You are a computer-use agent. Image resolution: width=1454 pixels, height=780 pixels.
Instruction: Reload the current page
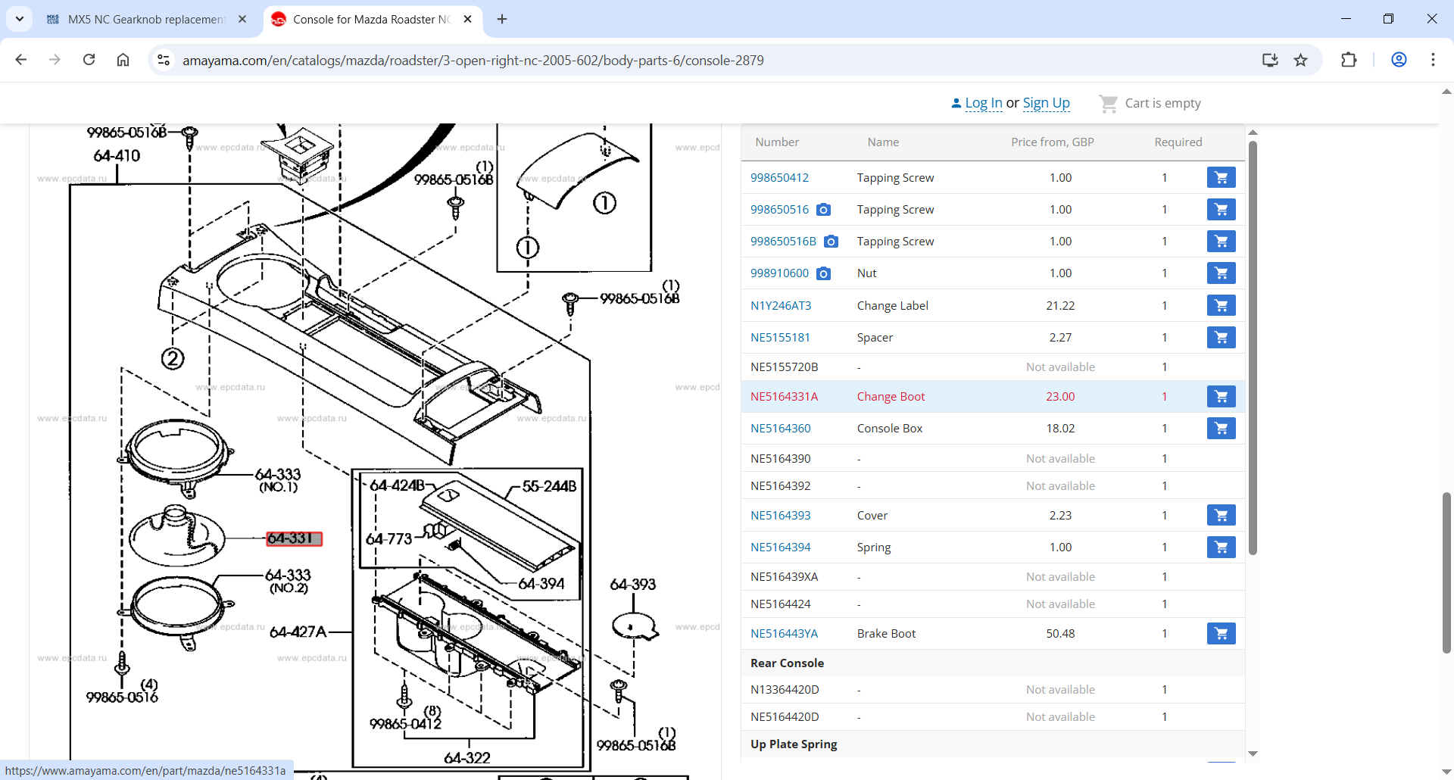click(89, 60)
